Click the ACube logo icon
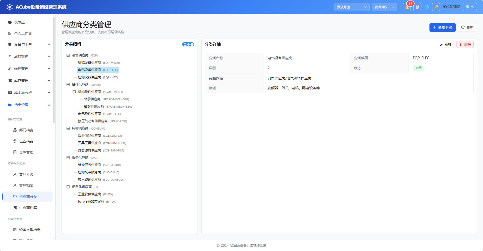Image resolution: width=483 pixels, height=251 pixels. point(10,7)
